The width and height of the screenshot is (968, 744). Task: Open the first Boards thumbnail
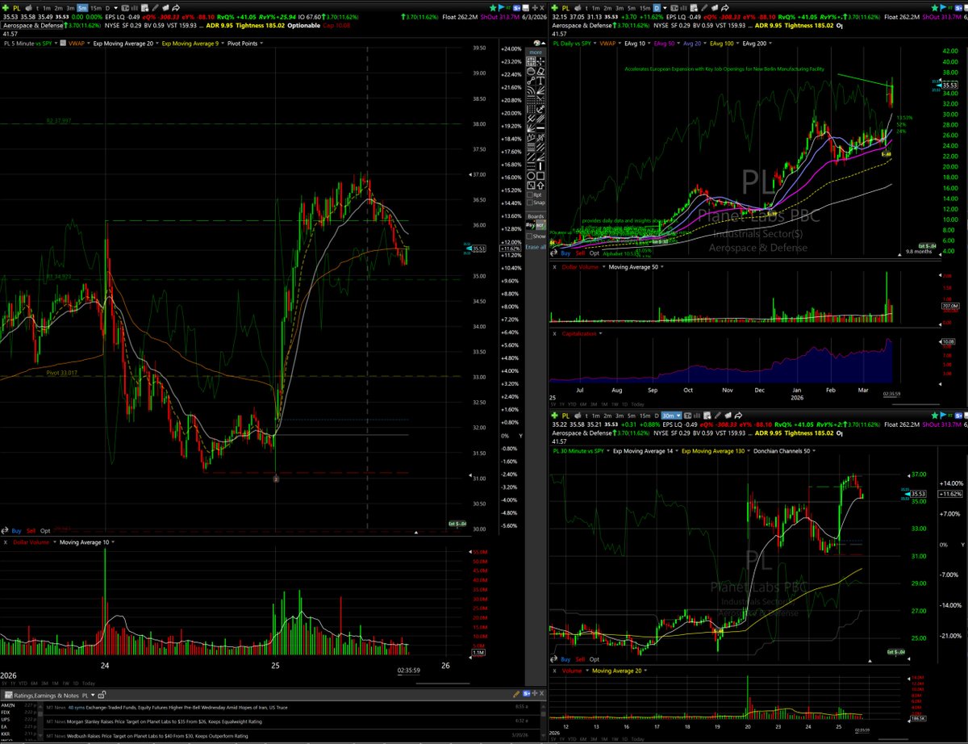click(x=531, y=224)
